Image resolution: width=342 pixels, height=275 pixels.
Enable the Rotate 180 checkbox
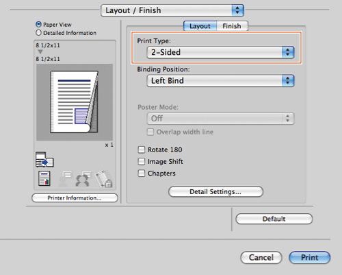tap(142, 150)
